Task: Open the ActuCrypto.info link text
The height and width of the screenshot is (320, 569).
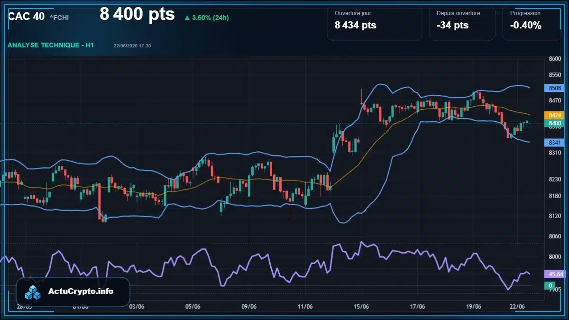Action: (x=81, y=291)
